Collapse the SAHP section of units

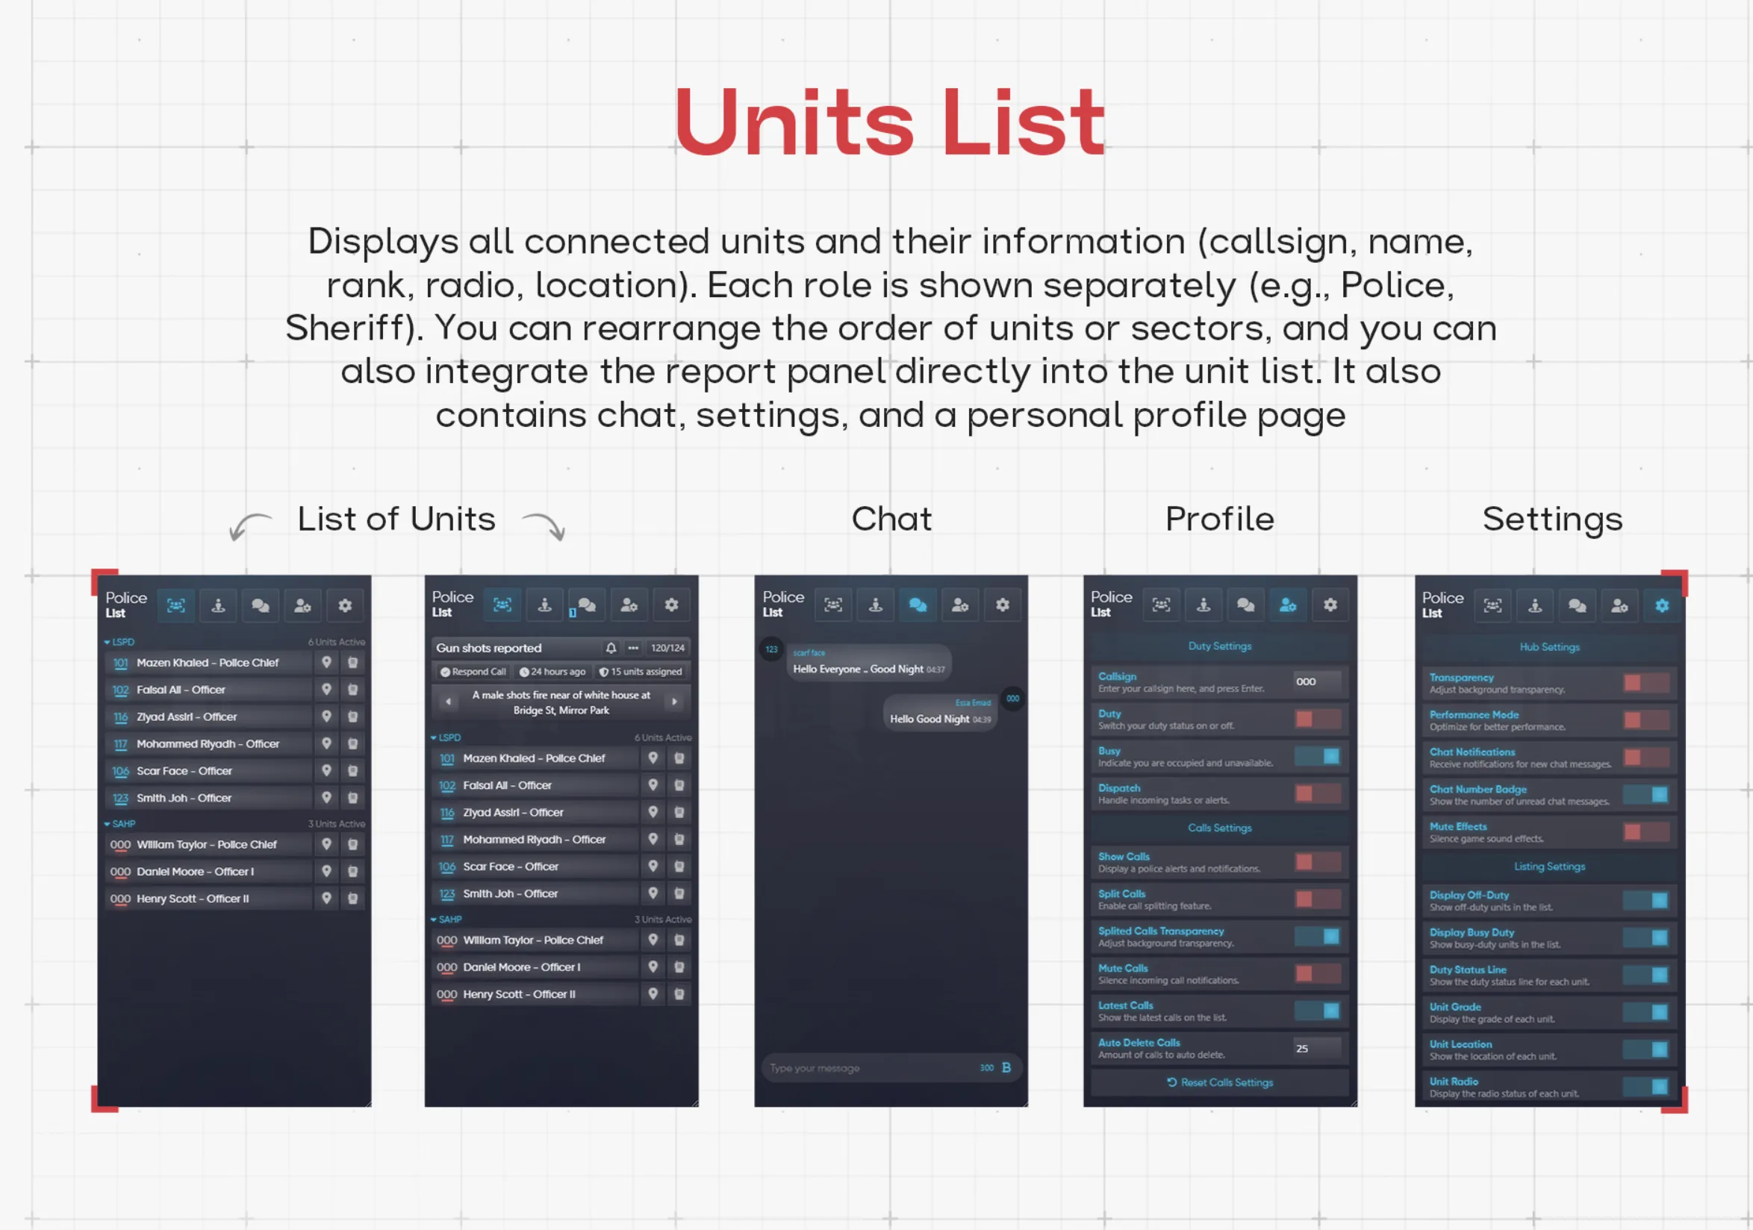point(106,823)
